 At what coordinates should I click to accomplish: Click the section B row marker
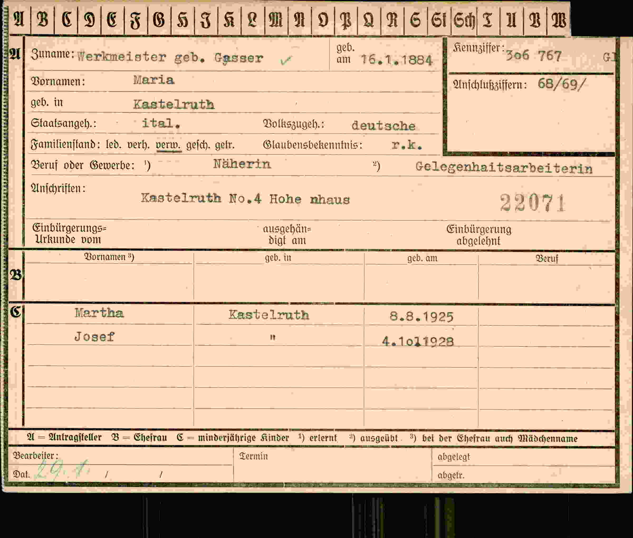[x=16, y=275]
